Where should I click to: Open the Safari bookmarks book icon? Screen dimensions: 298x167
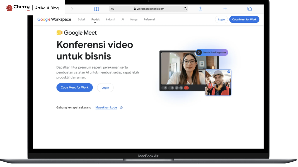[97, 9]
